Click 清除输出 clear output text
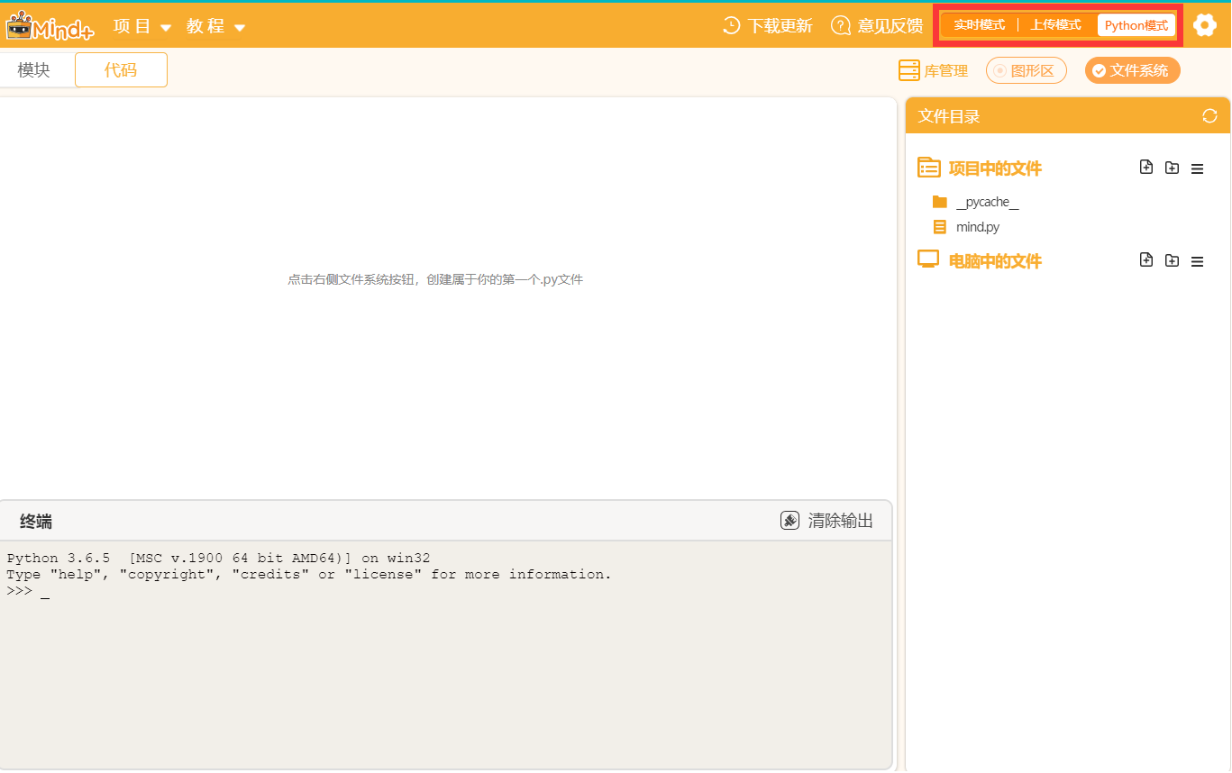 tap(841, 521)
